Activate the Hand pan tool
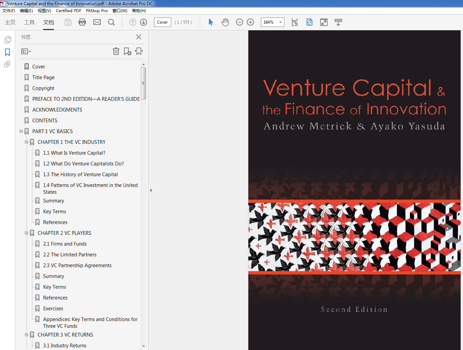Screen dimensions: 463x350 [x=225, y=22]
